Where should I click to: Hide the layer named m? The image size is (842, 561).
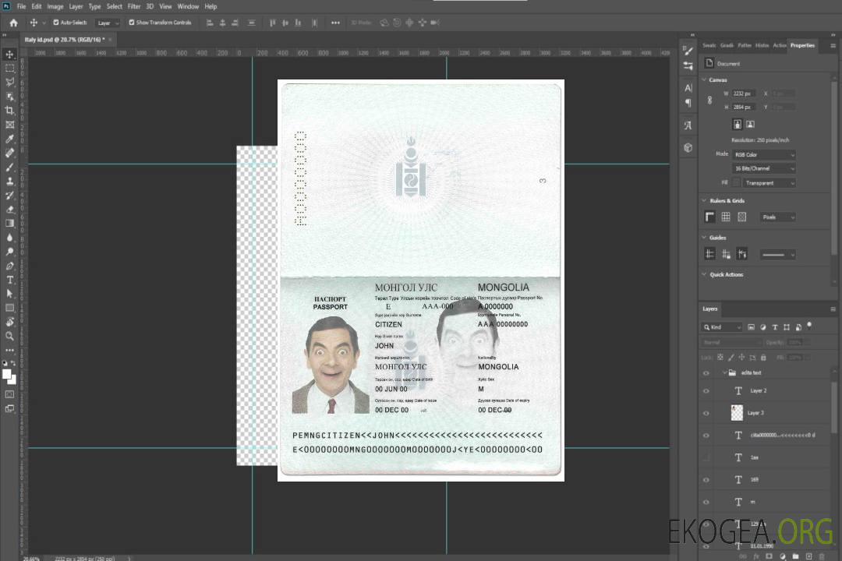point(706,502)
